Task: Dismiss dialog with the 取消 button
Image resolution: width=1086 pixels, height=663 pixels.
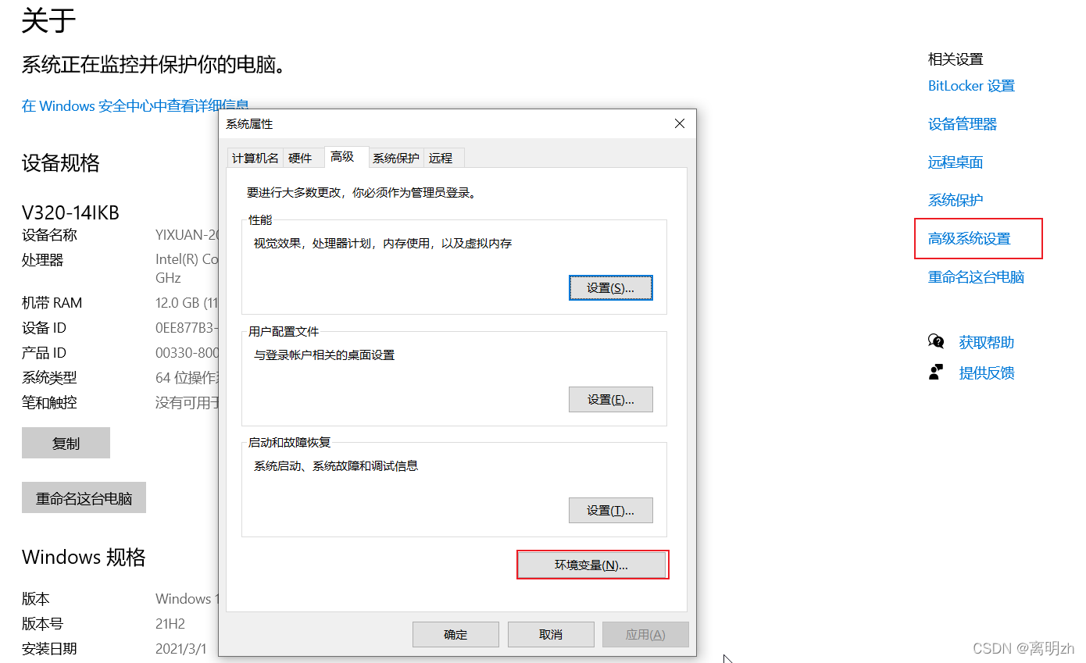Action: 551,634
